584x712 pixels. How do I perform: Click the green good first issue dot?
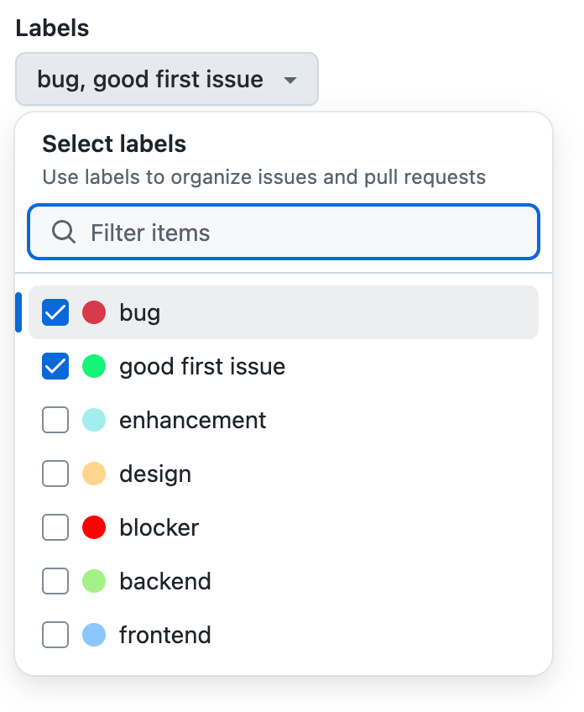[x=94, y=367]
